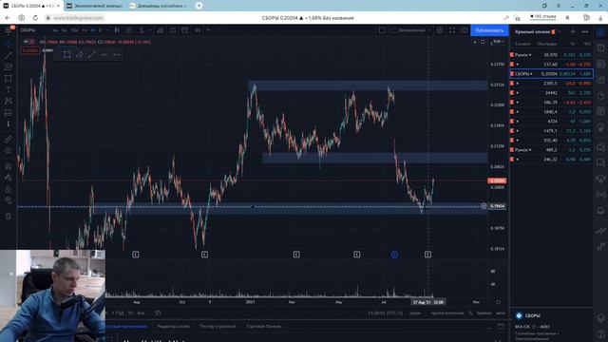Toggle the авто scale option
Screen dimensions: 608x342
click(x=501, y=313)
